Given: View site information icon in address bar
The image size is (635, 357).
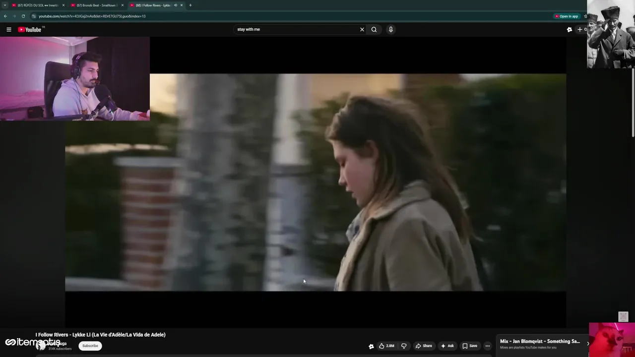Looking at the screenshot, I should click(34, 16).
